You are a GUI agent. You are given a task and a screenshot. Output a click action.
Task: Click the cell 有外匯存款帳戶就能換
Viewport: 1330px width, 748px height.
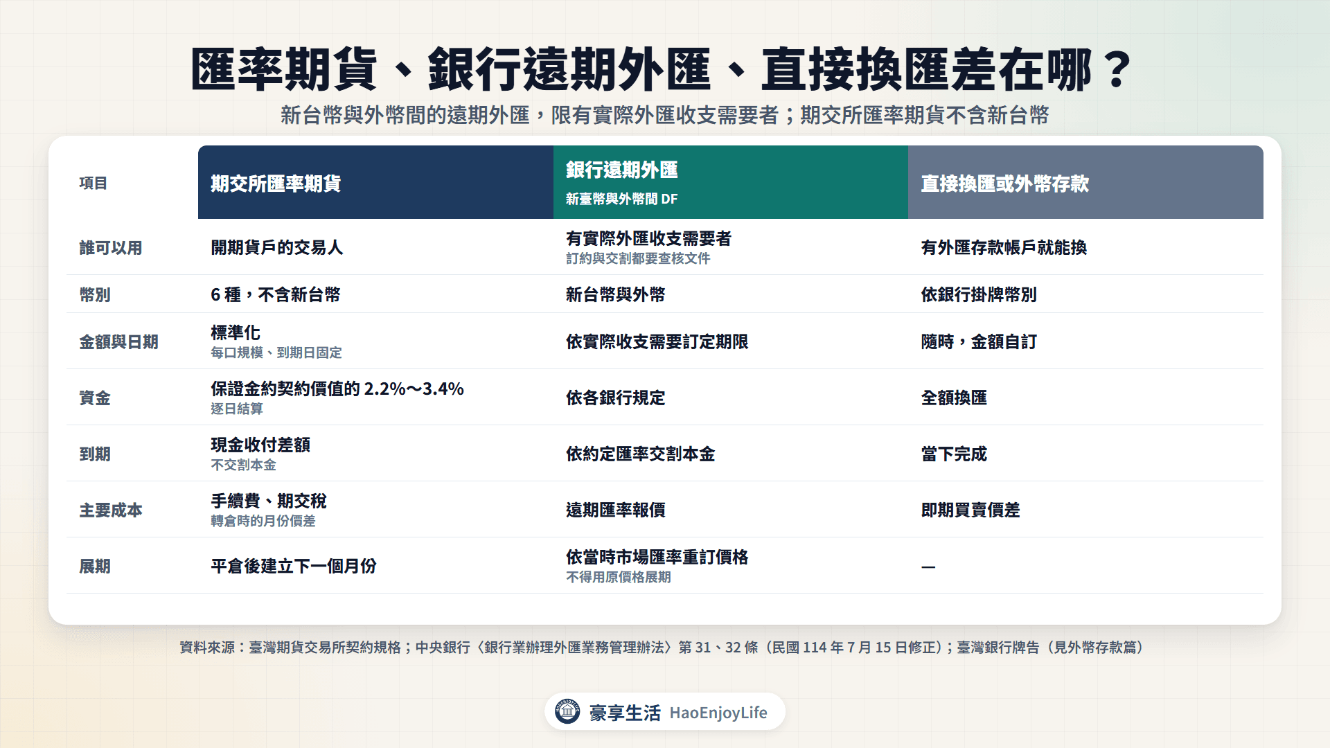[x=1004, y=247]
